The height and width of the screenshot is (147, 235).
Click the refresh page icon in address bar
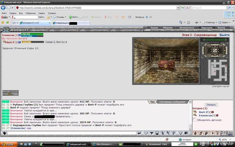coord(183,8)
